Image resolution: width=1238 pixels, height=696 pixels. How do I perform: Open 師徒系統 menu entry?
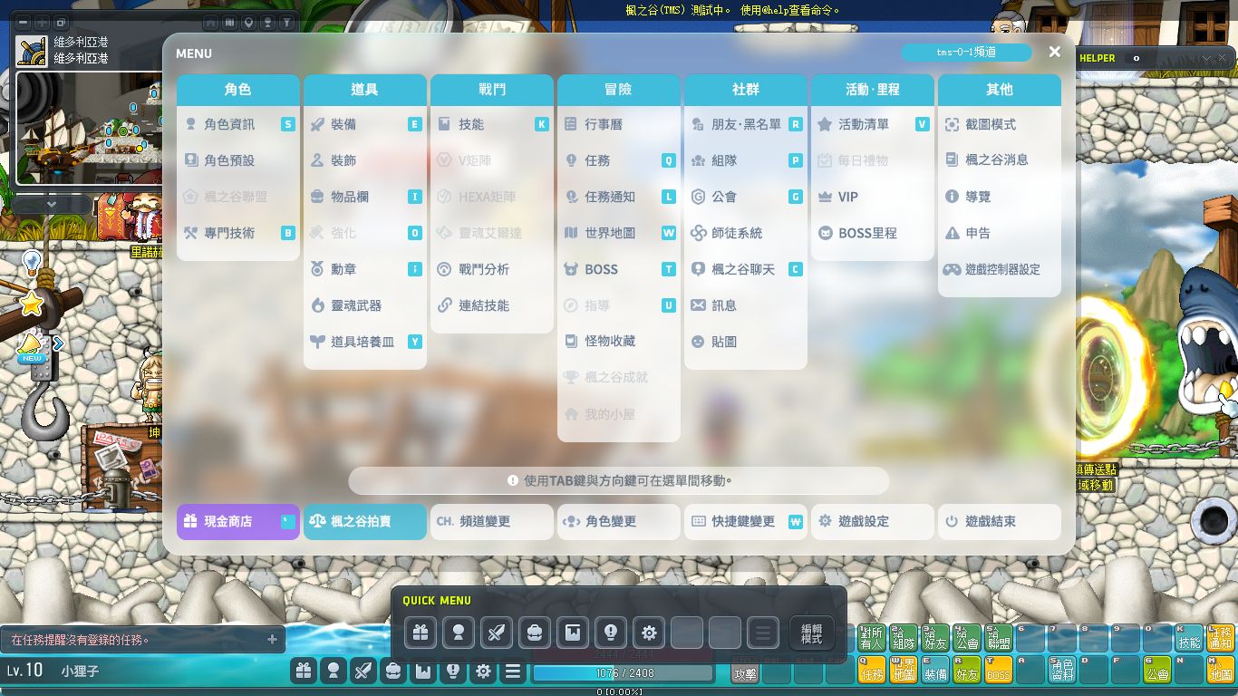coord(746,233)
